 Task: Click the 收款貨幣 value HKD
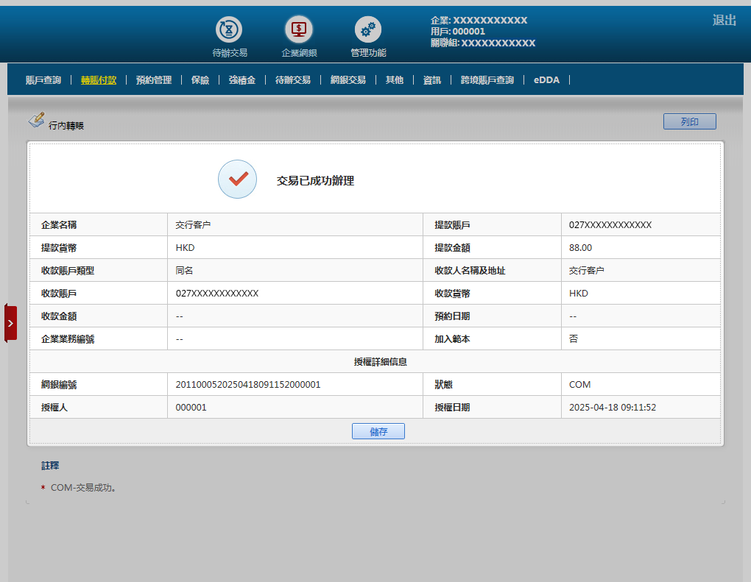pos(579,294)
